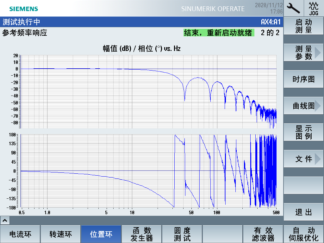Switch to 电流环 current loop tab

[20, 234]
